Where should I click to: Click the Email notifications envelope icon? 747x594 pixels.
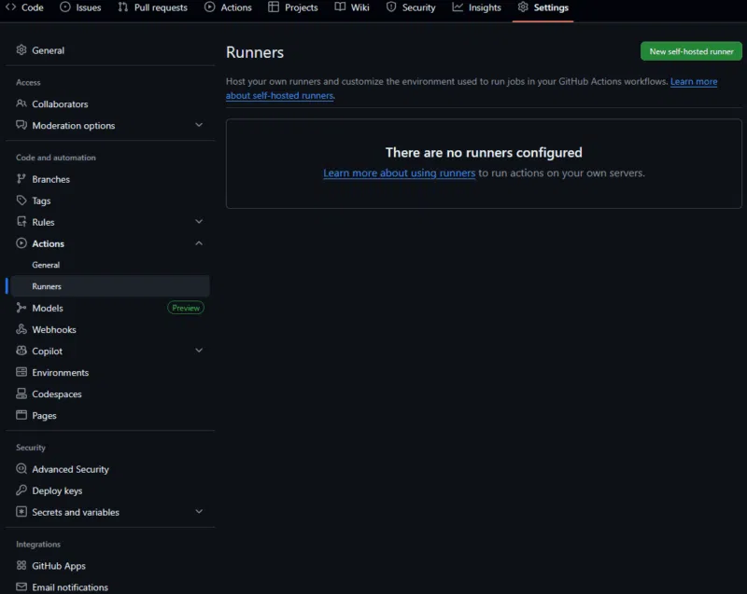point(21,587)
